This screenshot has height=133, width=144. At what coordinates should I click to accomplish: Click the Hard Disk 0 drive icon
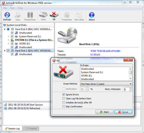pos(13,29)
